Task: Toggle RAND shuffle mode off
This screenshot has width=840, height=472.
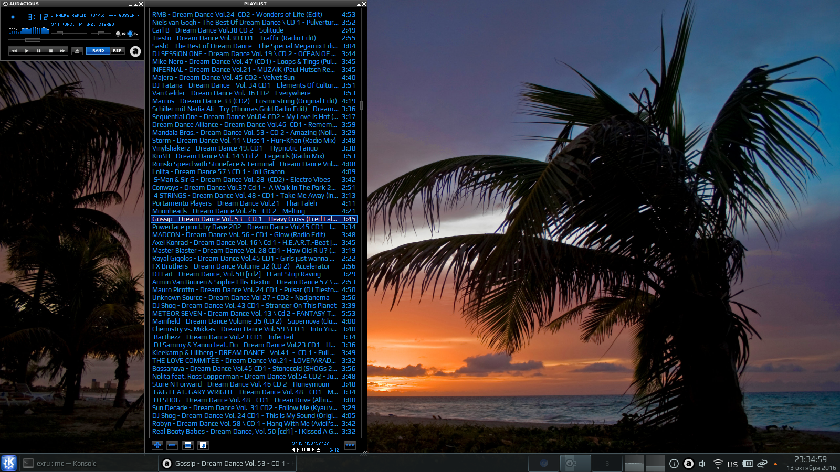Action: pyautogui.click(x=98, y=51)
